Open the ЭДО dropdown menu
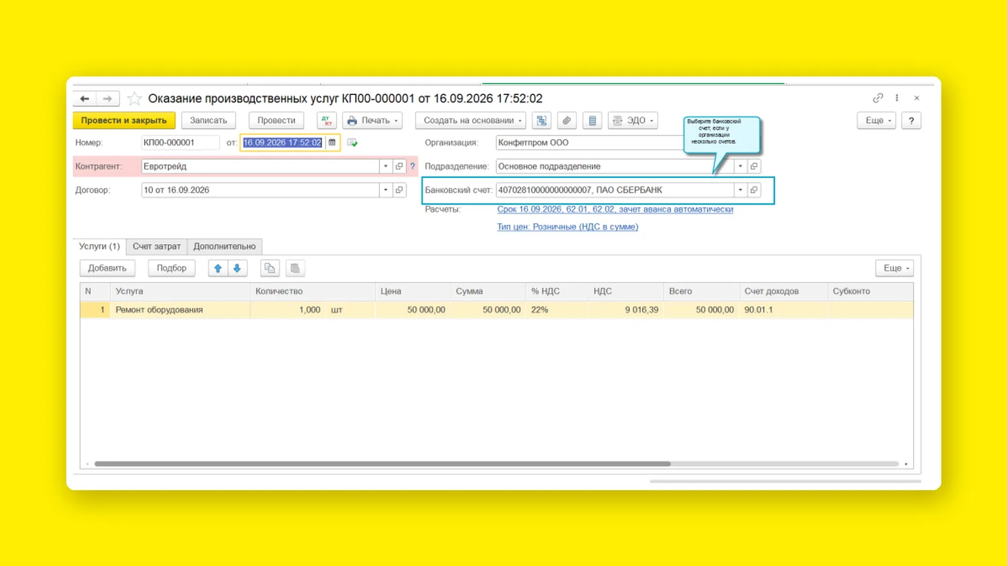The height and width of the screenshot is (566, 1007). (x=633, y=120)
